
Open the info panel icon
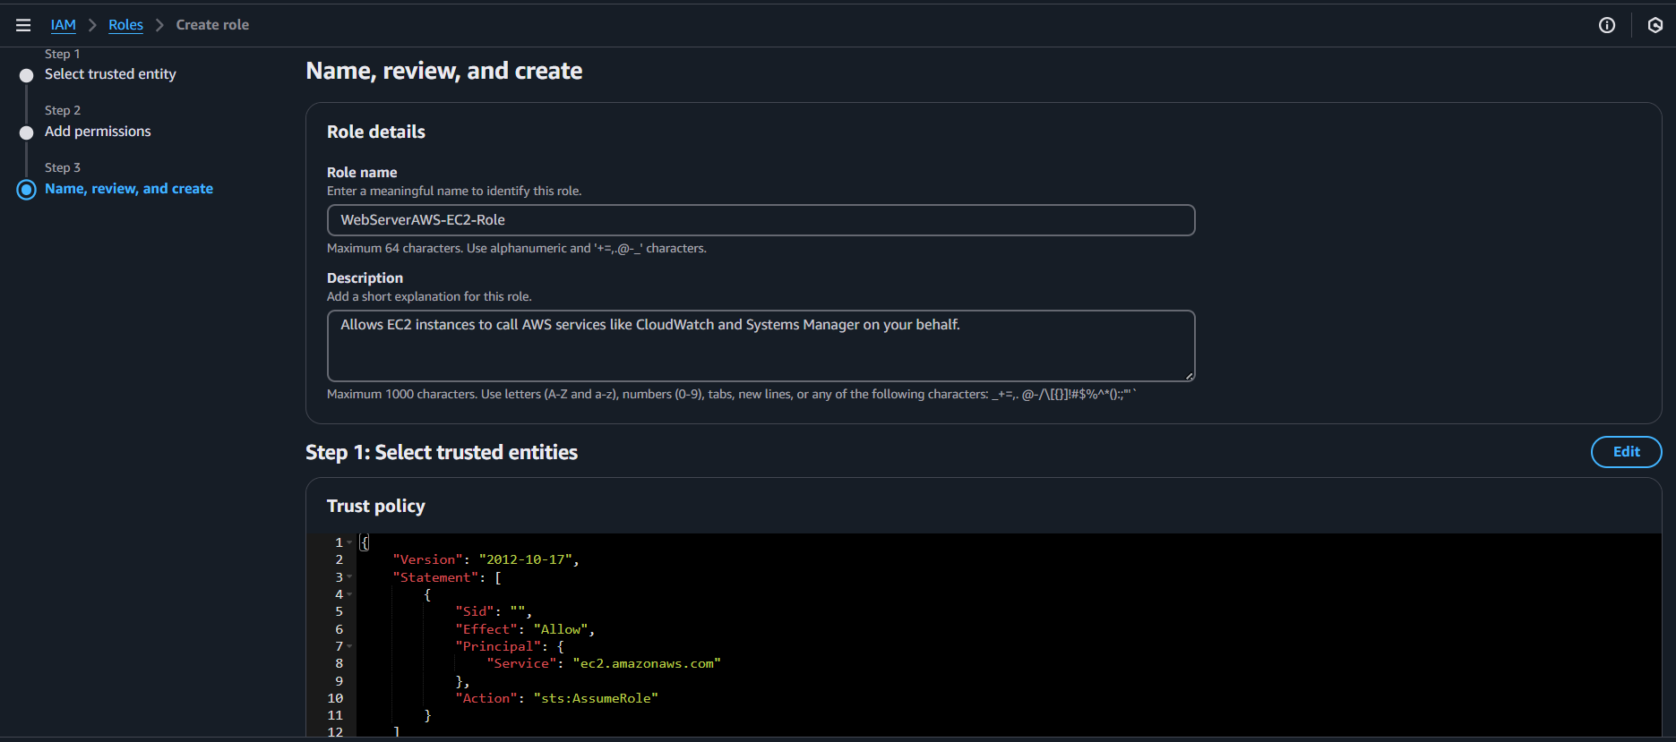point(1607,25)
